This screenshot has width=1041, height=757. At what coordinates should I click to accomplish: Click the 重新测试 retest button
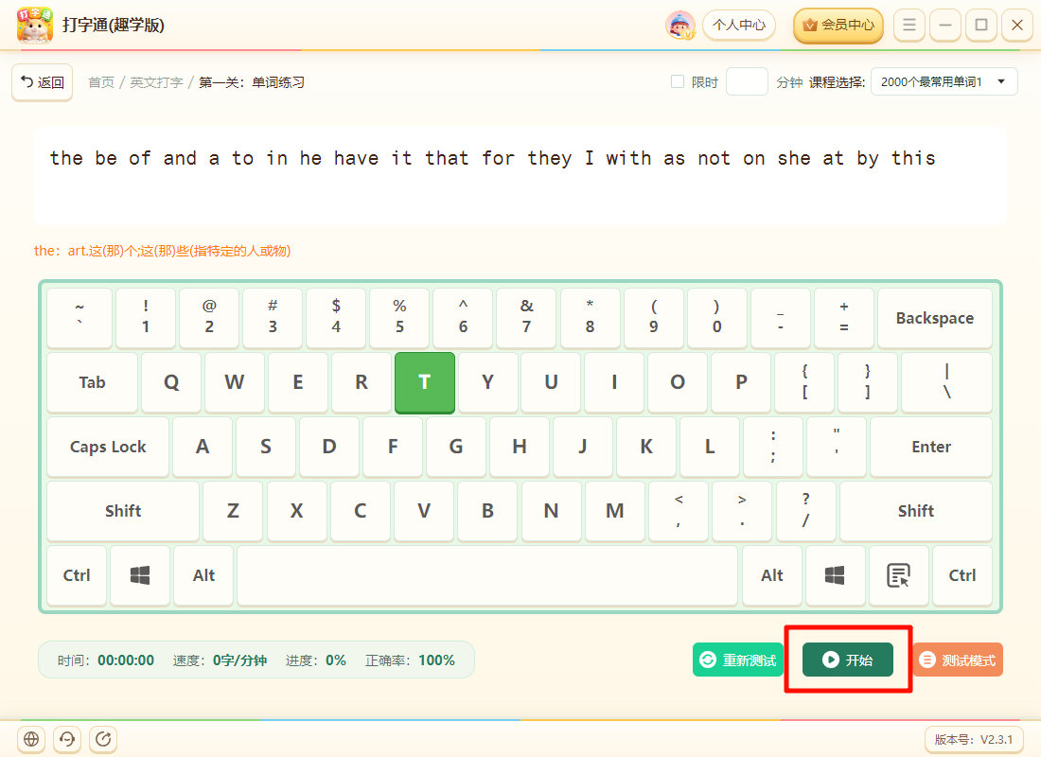pos(738,660)
